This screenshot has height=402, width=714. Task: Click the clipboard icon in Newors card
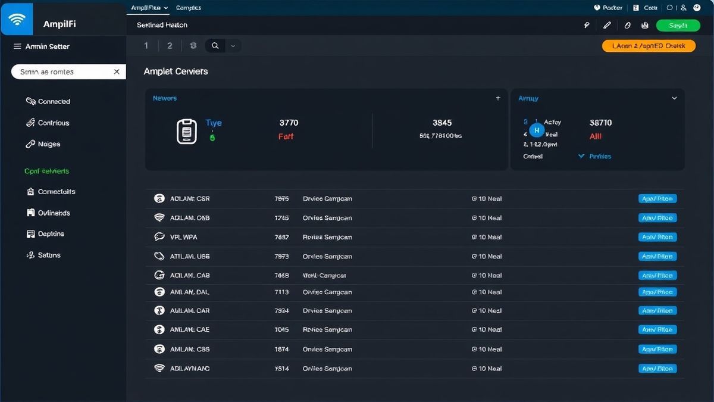[x=187, y=131]
